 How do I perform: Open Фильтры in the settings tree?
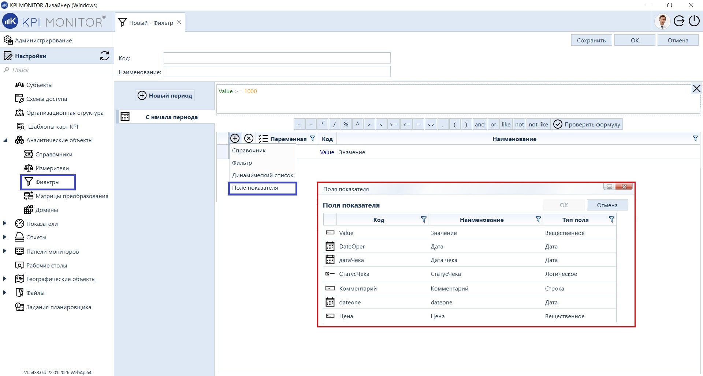point(48,182)
